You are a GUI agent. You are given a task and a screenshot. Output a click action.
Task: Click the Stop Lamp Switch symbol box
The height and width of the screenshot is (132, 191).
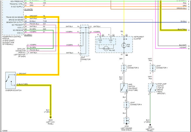[x=153, y=88]
